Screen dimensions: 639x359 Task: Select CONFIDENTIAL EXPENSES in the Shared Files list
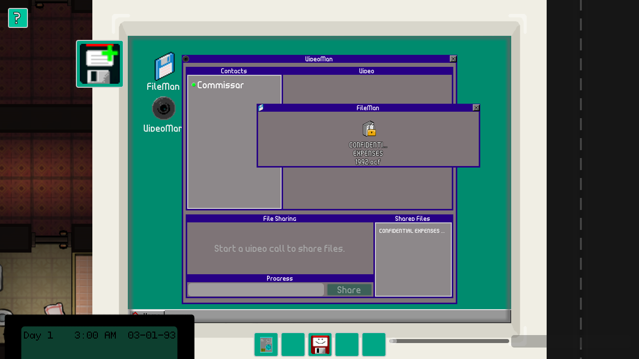(413, 231)
